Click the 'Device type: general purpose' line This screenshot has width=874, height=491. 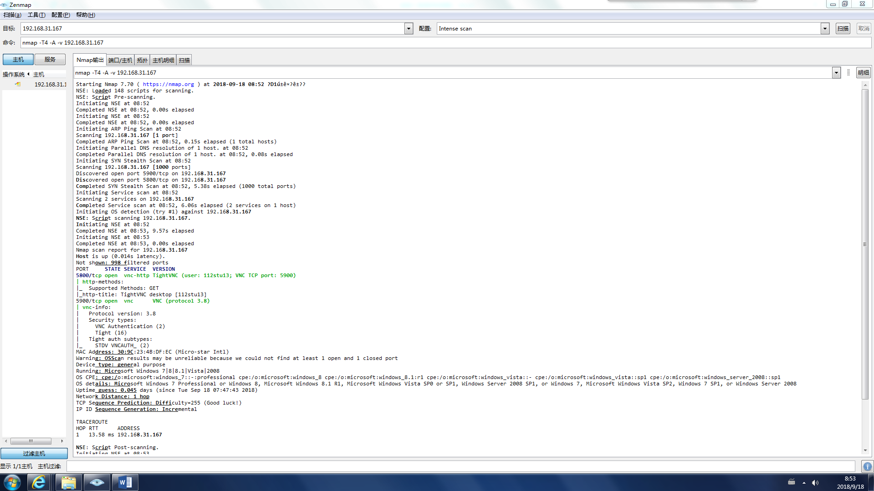coord(121,364)
